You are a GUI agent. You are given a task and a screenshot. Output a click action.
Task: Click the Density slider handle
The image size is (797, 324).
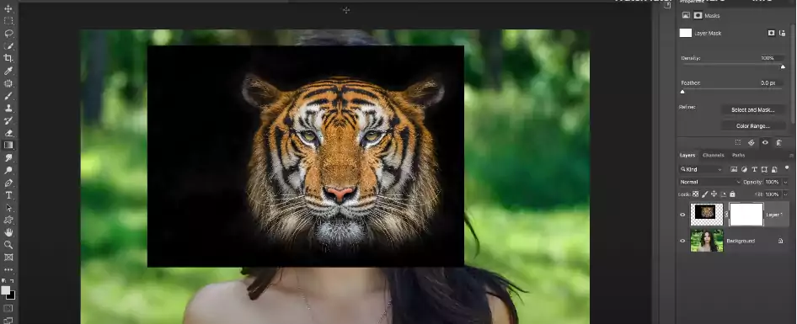783,66
